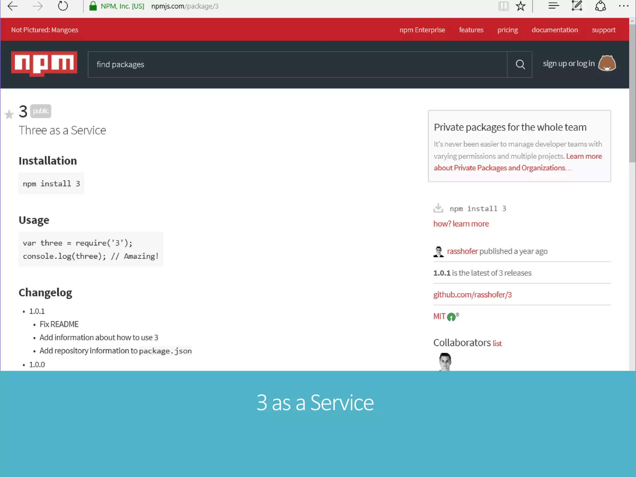The image size is (636, 477).
Task: Click the browser refresh icon
Action: coord(63,6)
